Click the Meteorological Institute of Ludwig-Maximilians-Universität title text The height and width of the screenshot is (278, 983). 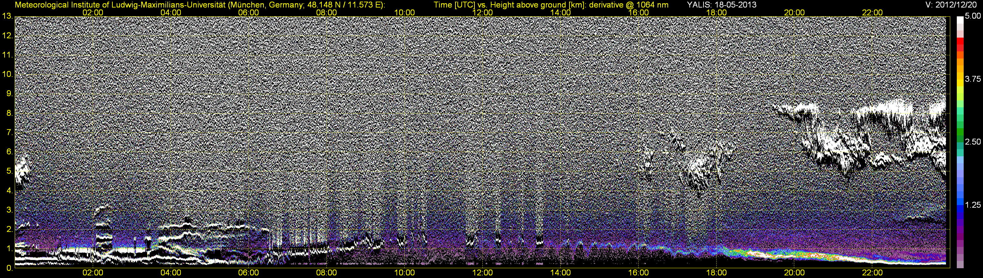coord(200,5)
